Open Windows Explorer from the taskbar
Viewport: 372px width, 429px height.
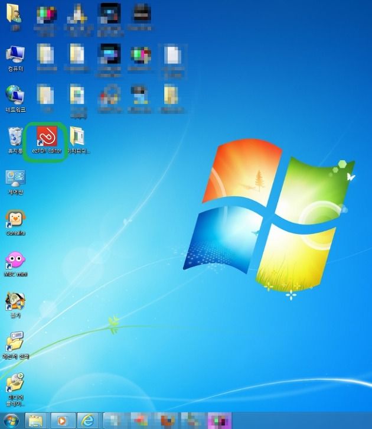(x=36, y=421)
